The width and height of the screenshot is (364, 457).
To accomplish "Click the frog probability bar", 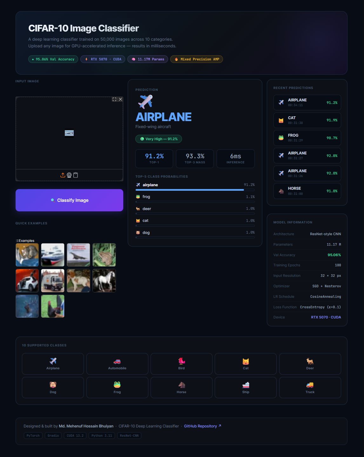I will click(x=195, y=202).
